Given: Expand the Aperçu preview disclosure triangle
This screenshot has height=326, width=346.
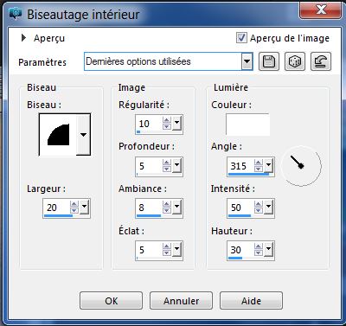Looking at the screenshot, I should click(x=23, y=38).
